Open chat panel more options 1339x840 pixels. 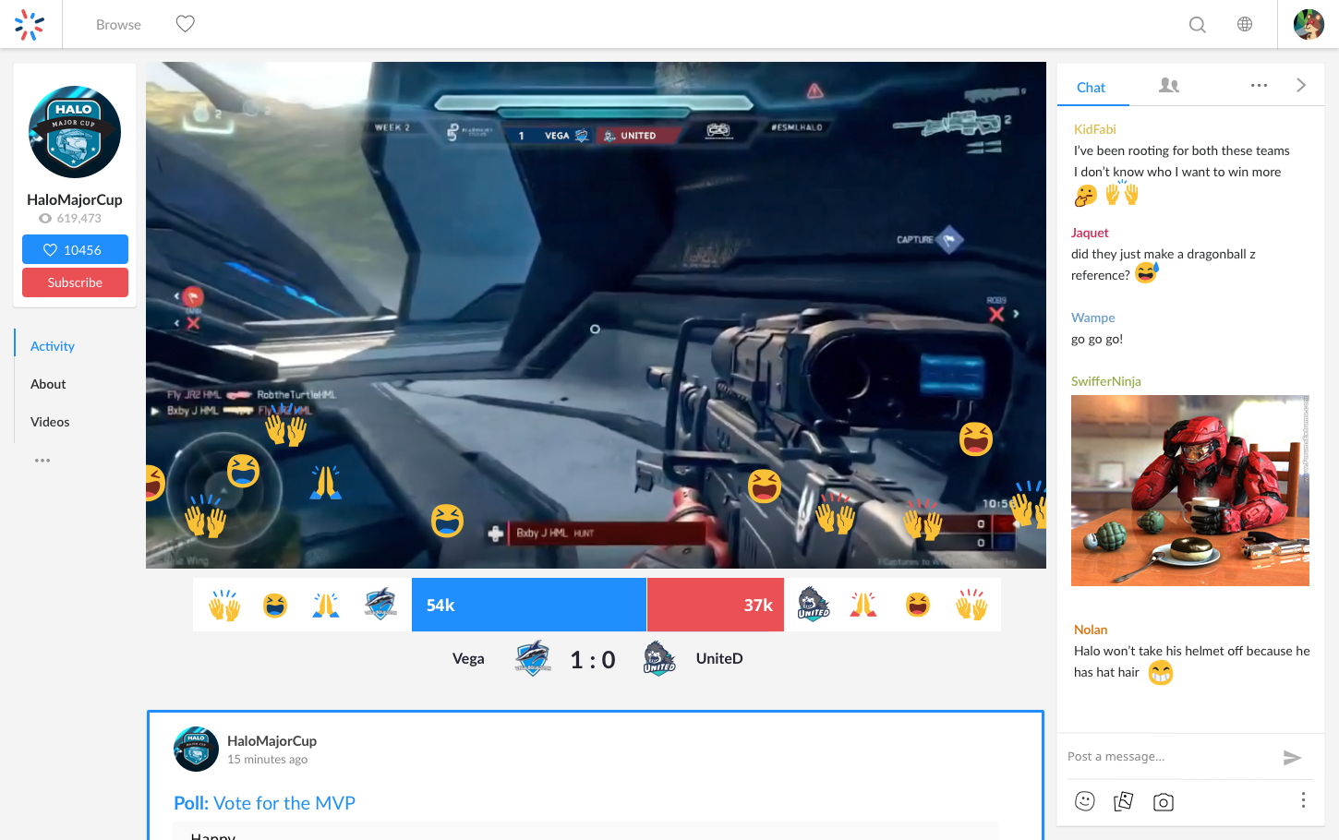coord(1259,85)
